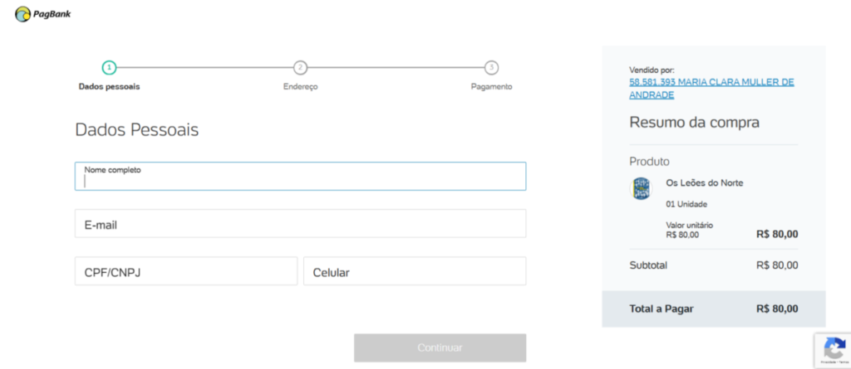Click the Total a Pagar amount
The height and width of the screenshot is (369, 851).
tap(777, 308)
